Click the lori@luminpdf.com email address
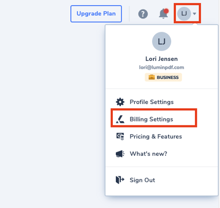 [x=162, y=68]
